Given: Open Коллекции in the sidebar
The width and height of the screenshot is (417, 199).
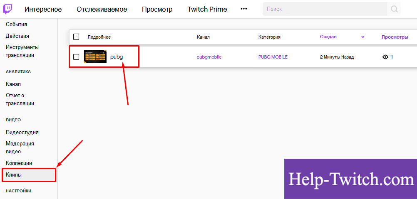Looking at the screenshot, I should click(19, 163).
